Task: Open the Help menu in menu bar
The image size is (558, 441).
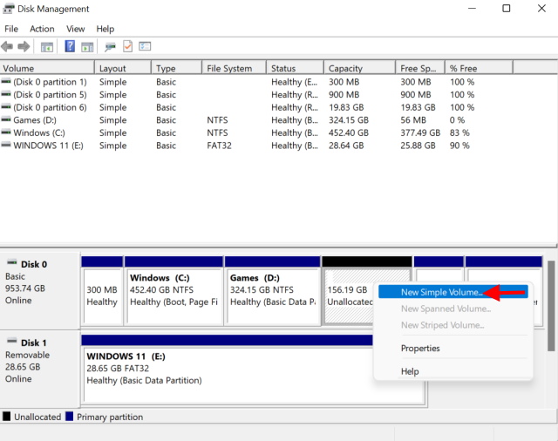Action: click(x=105, y=29)
